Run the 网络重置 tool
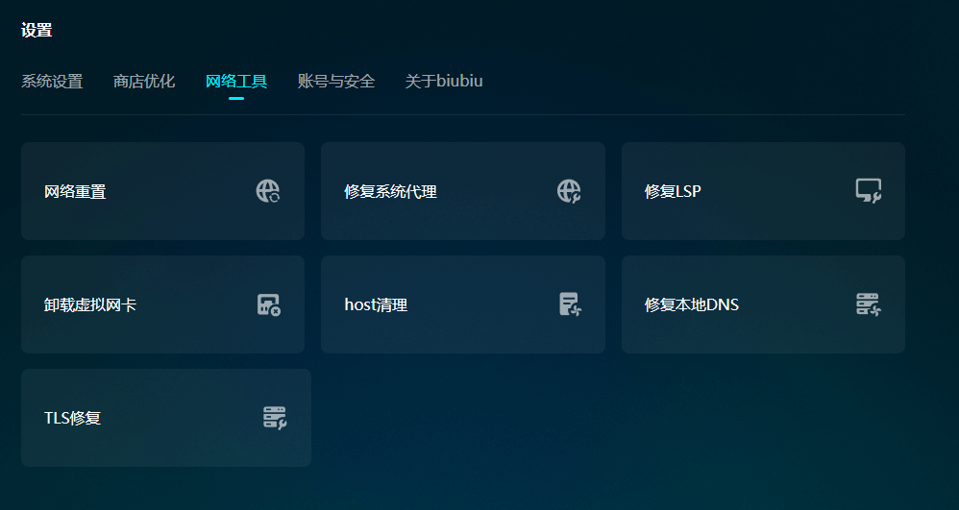This screenshot has height=510, width=959. click(x=162, y=191)
